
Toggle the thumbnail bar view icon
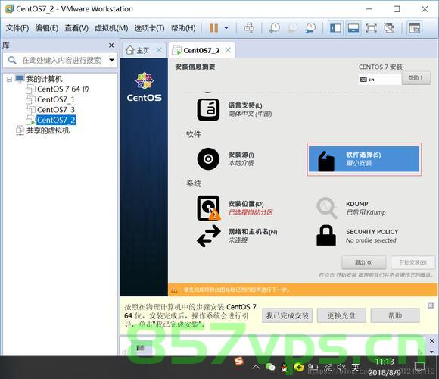[x=353, y=28]
